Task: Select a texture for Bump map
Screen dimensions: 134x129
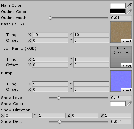Action: [x=126, y=90]
